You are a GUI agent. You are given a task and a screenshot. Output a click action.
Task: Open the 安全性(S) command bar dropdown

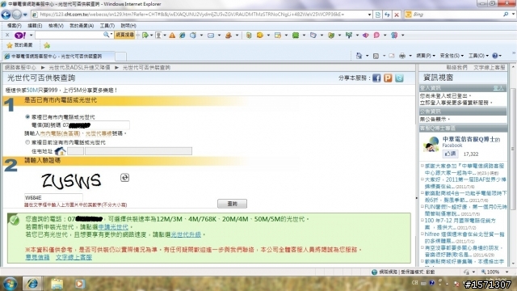[x=452, y=56]
